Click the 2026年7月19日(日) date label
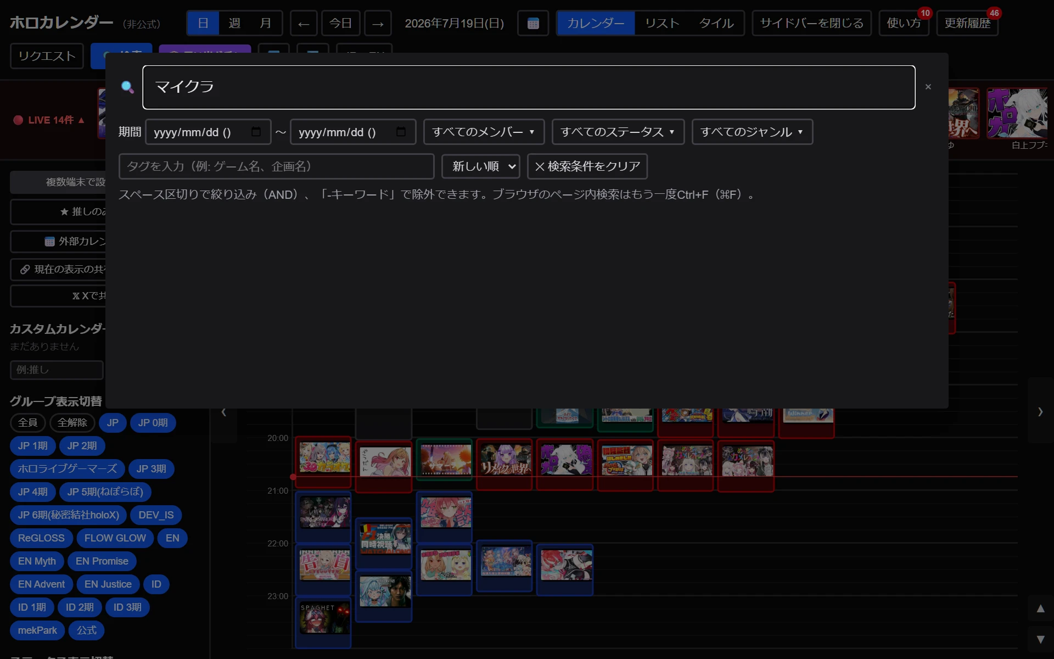This screenshot has height=659, width=1054. [455, 23]
